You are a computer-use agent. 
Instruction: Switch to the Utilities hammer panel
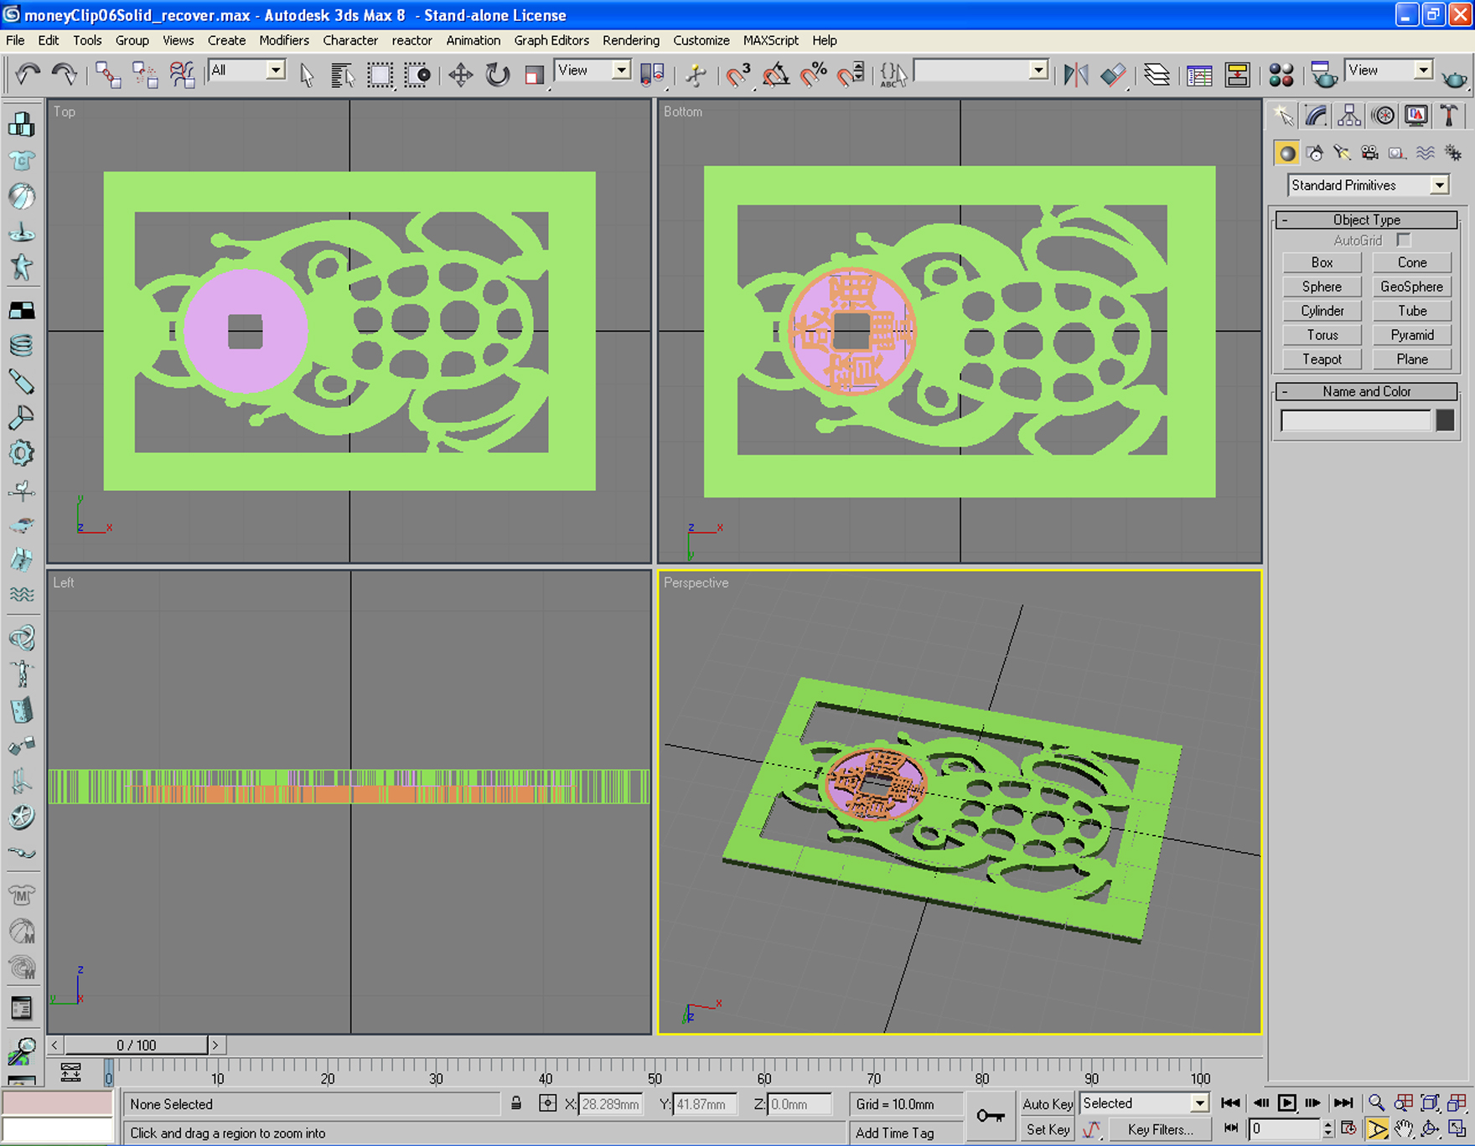coord(1449,116)
